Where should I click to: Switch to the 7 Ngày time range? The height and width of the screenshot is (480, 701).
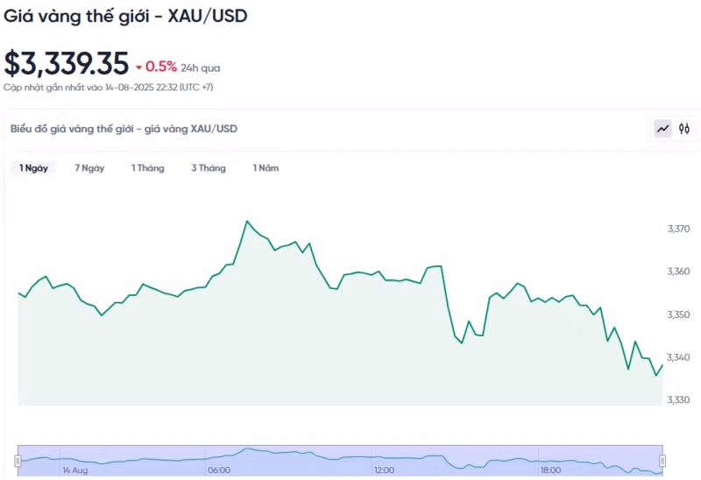[x=89, y=168]
